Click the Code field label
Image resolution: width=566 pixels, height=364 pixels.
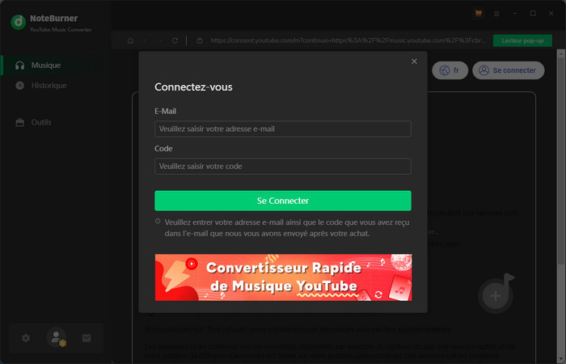(163, 149)
